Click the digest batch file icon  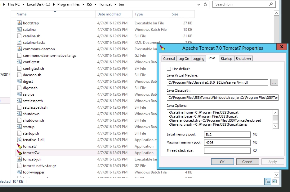pos(19,81)
